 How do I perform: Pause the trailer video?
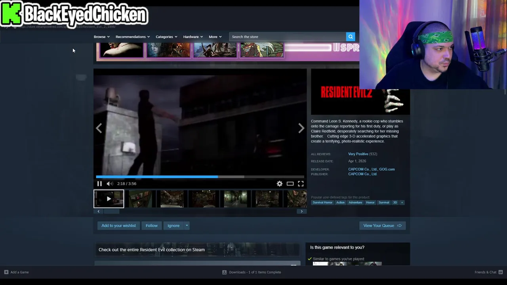tap(99, 184)
